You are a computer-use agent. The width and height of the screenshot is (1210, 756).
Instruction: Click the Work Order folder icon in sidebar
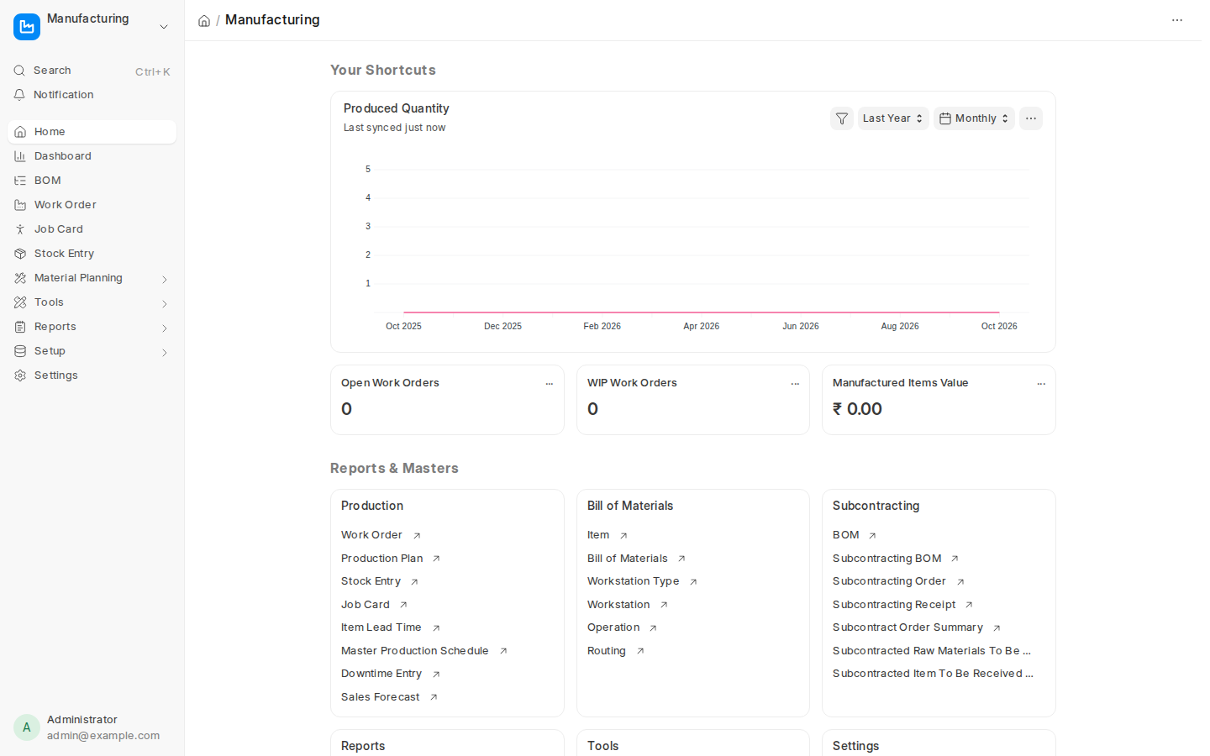20,205
